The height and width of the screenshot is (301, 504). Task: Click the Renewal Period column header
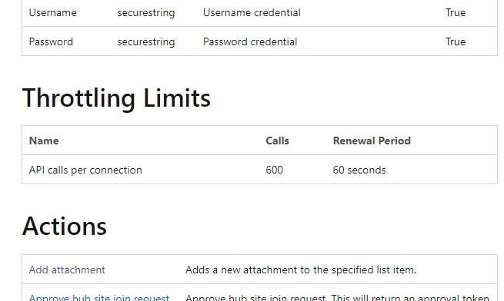pyautogui.click(x=372, y=141)
